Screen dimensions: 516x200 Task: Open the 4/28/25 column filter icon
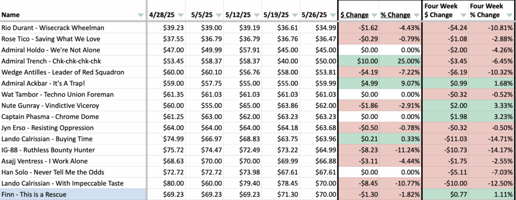pos(180,15)
